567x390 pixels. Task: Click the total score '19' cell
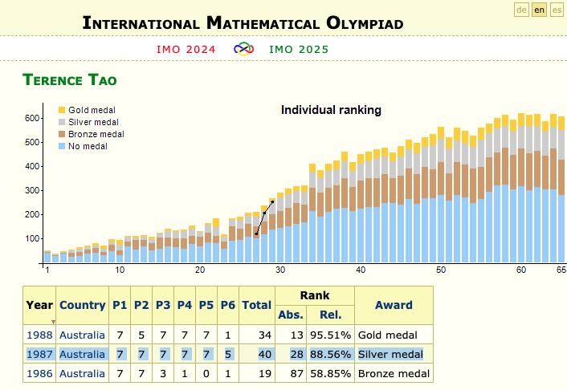[x=257, y=373]
